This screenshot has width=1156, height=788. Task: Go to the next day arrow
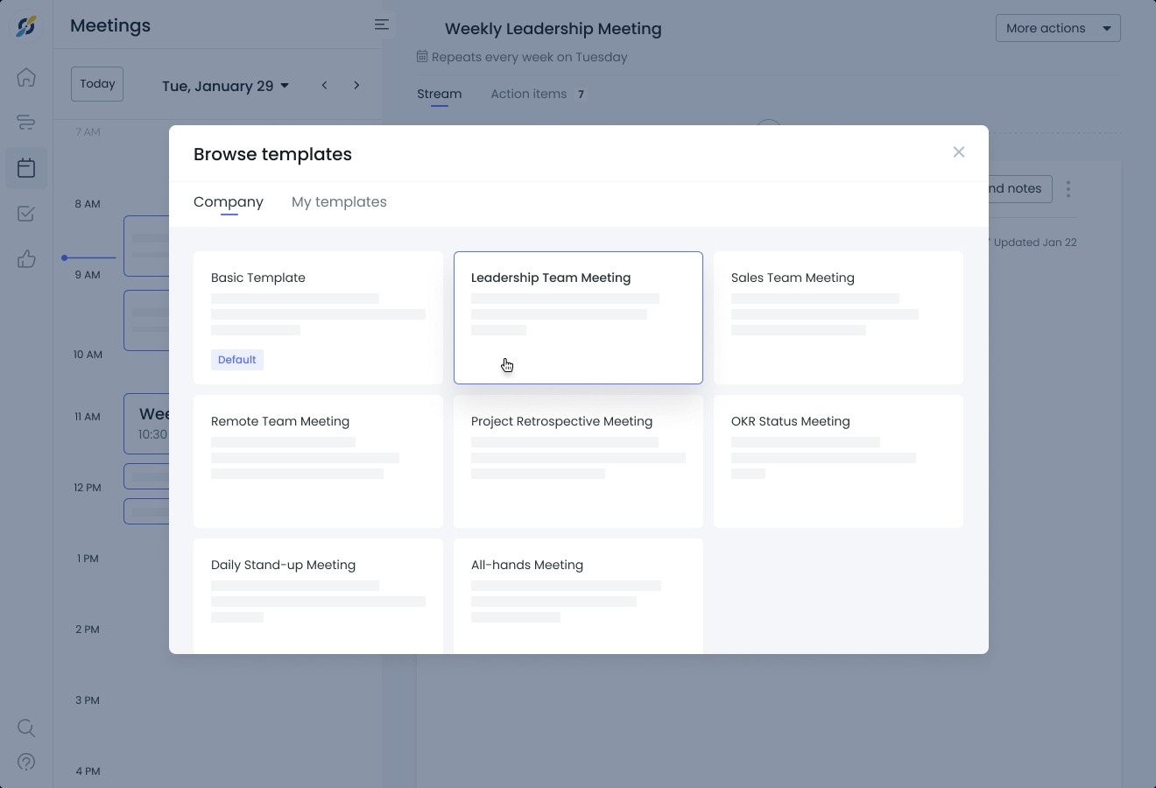click(356, 85)
